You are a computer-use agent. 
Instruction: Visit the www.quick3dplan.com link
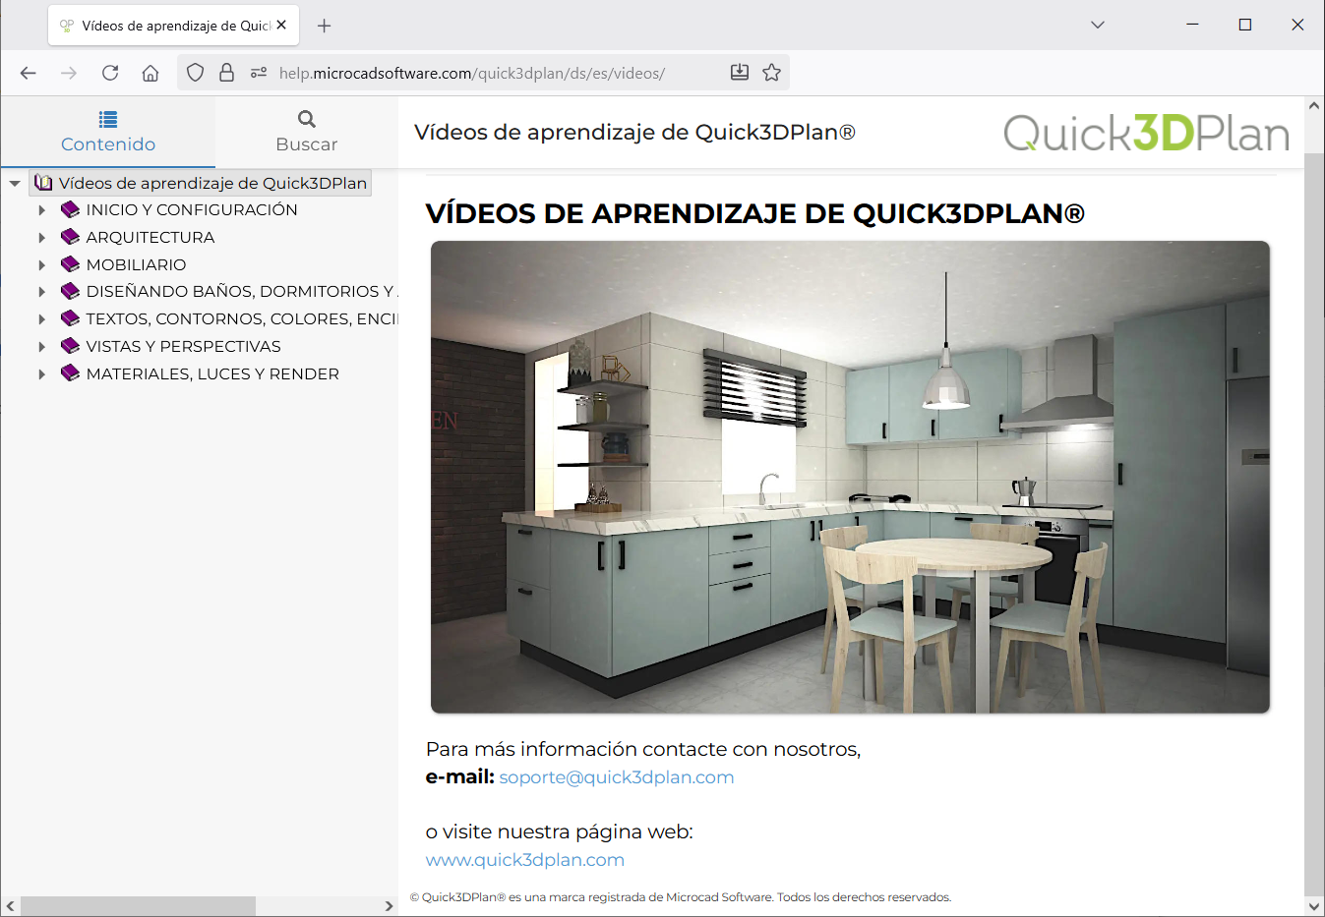[525, 860]
